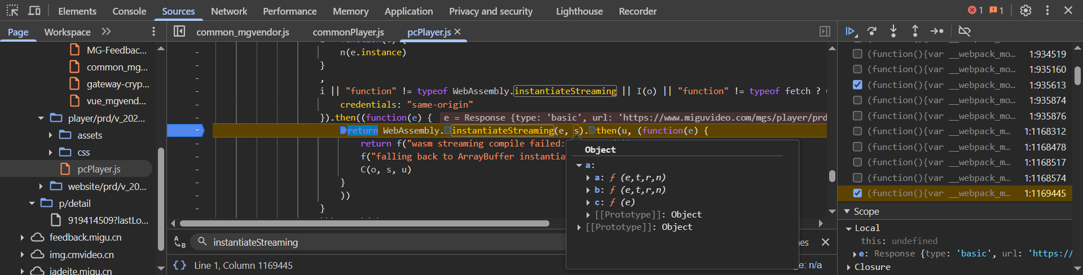Viewport: 1083px width, 275px height.
Task: Click the inspect element picker icon
Action: pyautogui.click(x=12, y=11)
